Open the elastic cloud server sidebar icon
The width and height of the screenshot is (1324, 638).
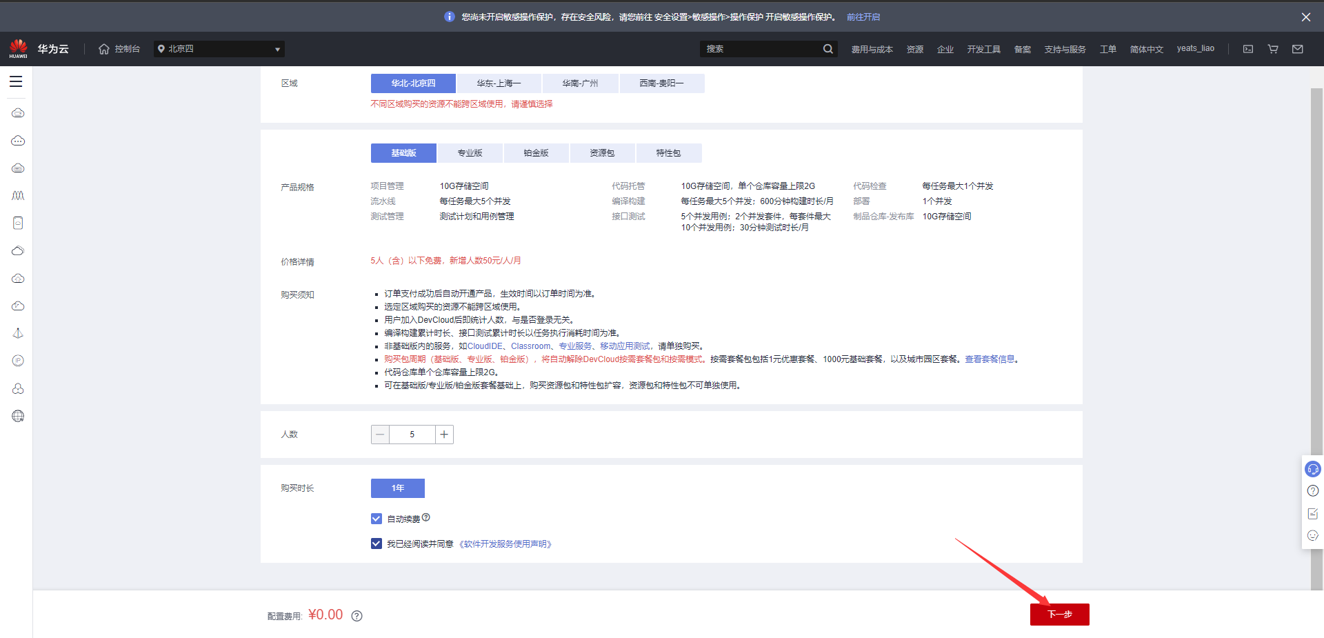[18, 112]
